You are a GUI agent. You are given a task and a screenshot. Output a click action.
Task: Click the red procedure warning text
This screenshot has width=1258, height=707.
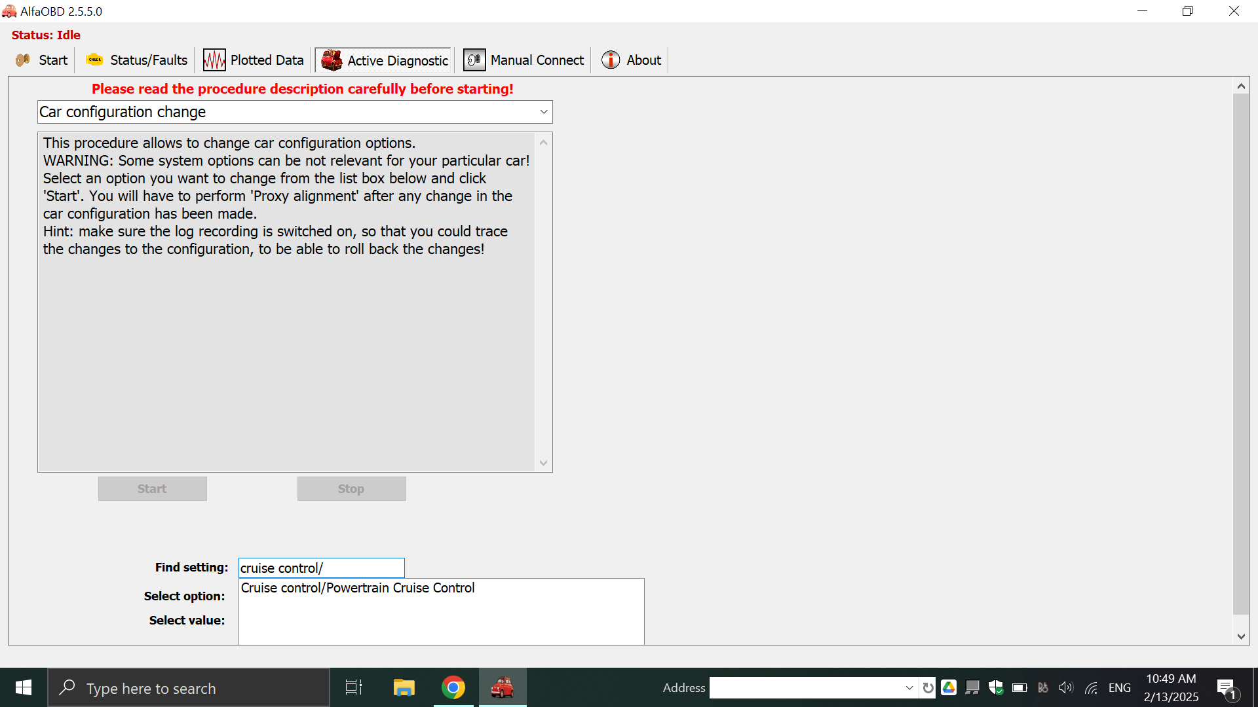[x=303, y=89]
